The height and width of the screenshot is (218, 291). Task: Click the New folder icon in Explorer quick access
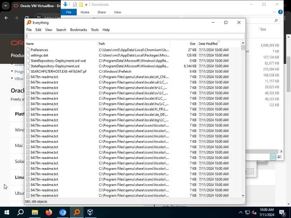[81, 5]
